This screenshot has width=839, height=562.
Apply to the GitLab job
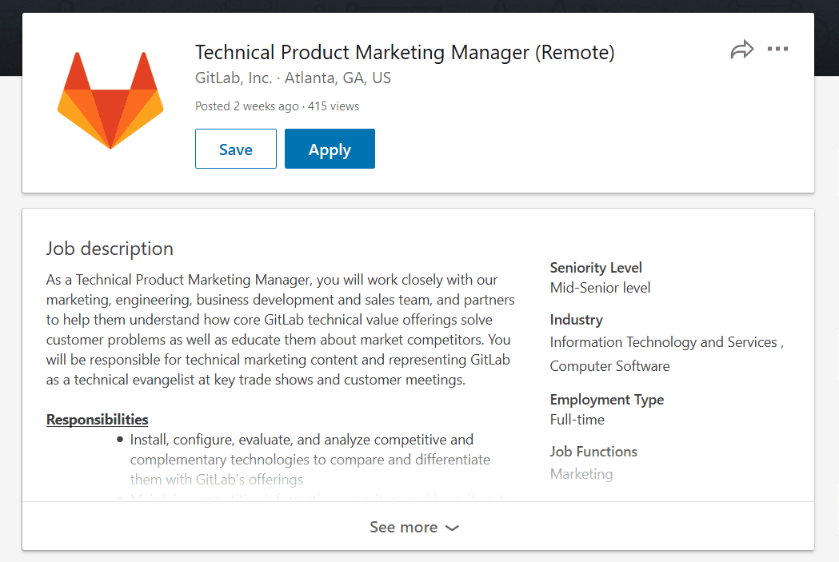(330, 149)
